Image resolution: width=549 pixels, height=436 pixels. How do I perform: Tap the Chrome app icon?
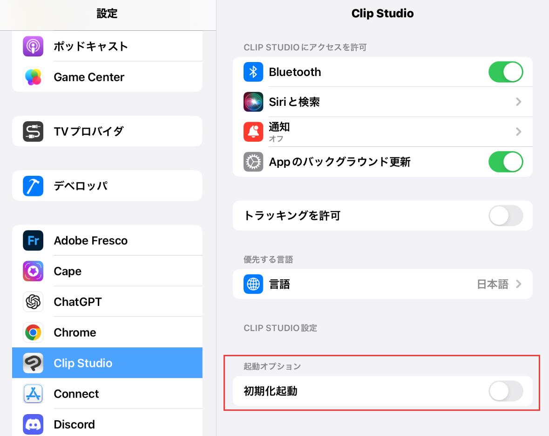[x=33, y=332]
